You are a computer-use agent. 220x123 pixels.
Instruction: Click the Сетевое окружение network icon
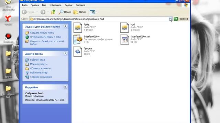(x=27, y=77)
